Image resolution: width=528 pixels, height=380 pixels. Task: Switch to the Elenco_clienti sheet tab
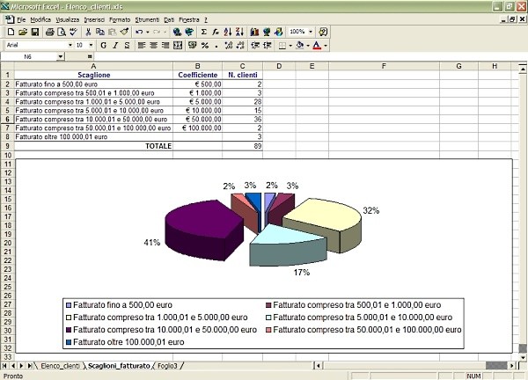[x=60, y=365]
